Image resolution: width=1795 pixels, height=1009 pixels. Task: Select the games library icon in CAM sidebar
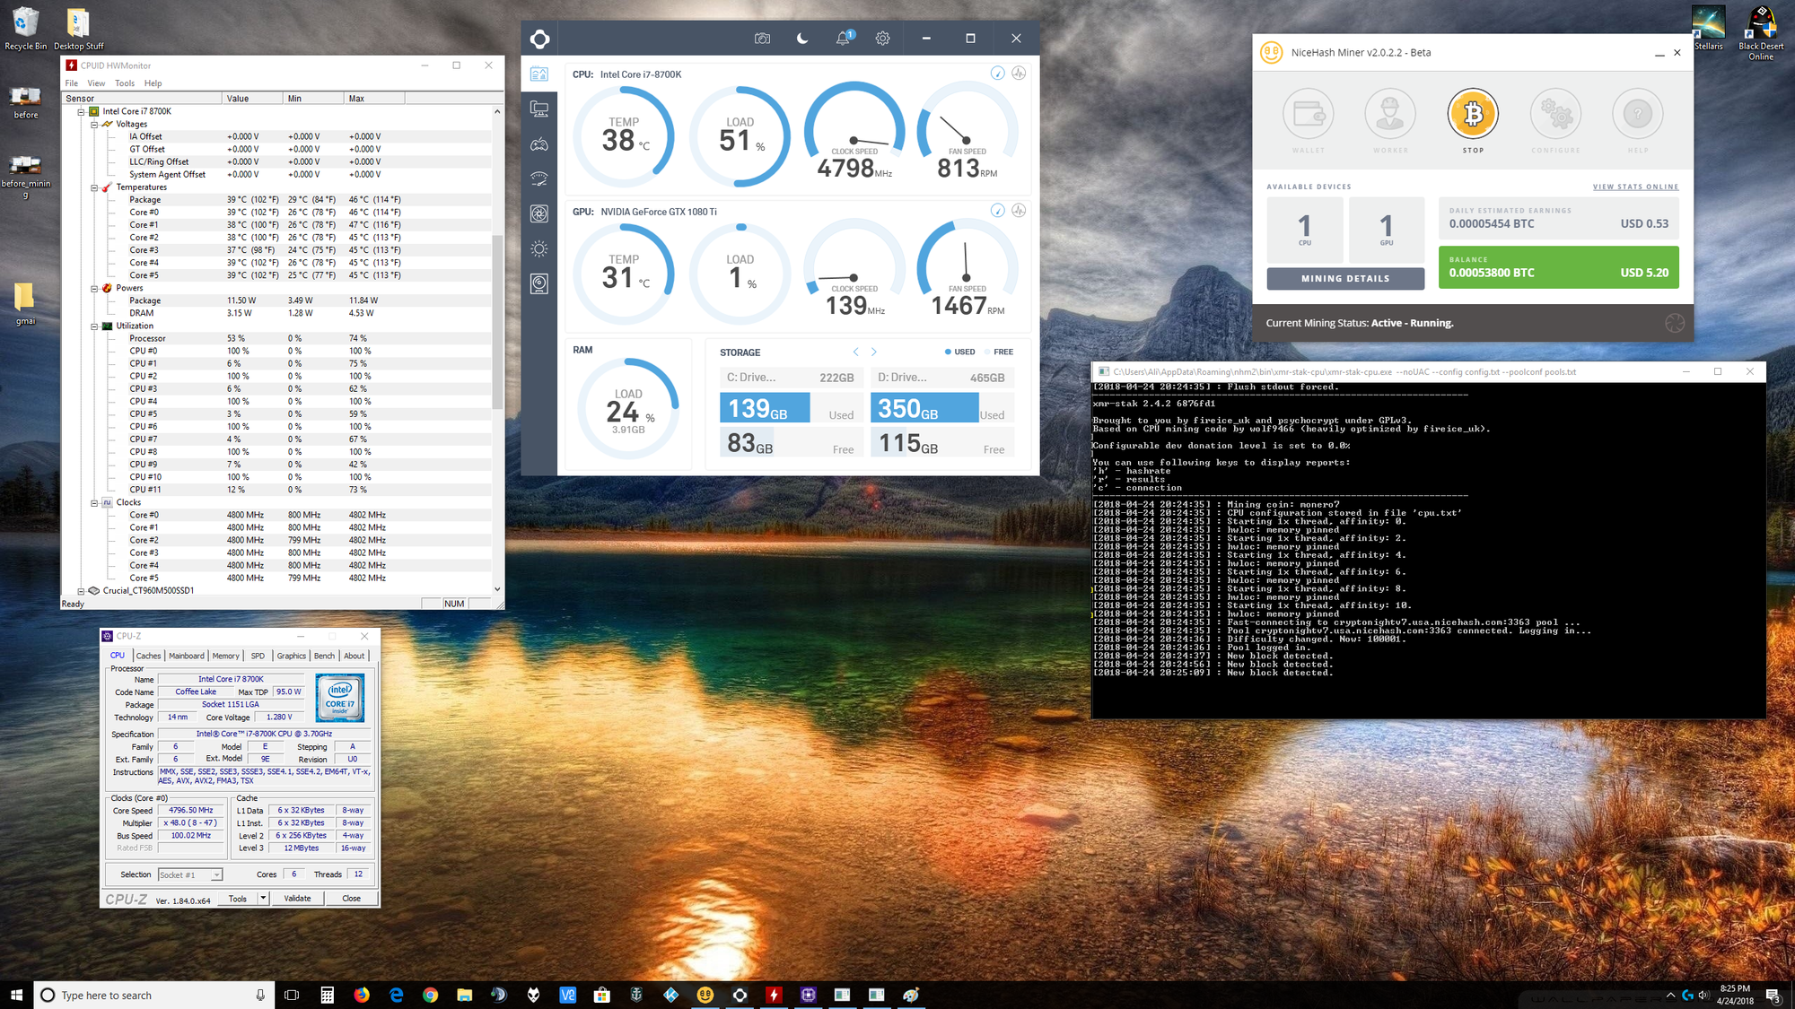coord(539,144)
